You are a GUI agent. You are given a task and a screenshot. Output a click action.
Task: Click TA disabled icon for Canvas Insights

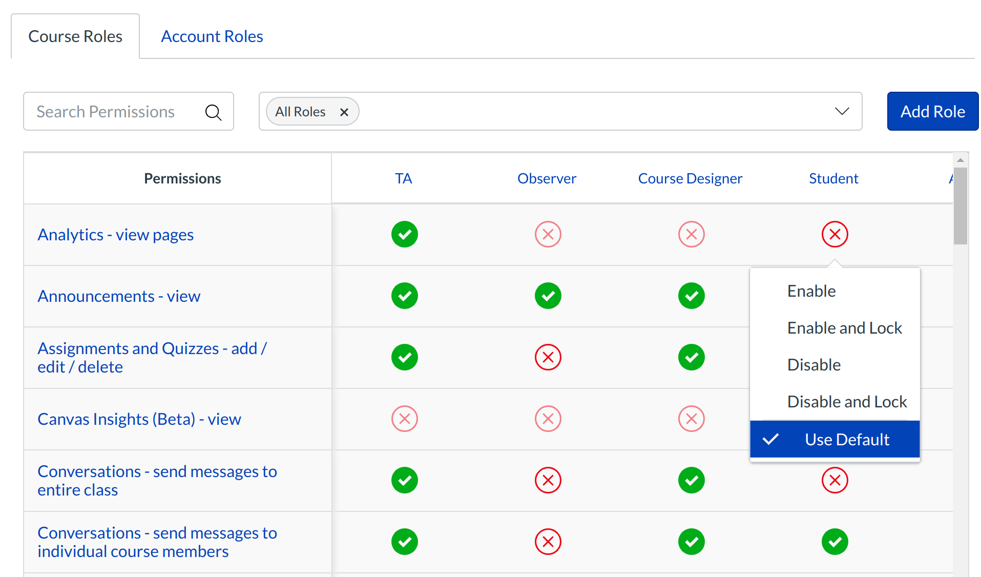pyautogui.click(x=404, y=419)
